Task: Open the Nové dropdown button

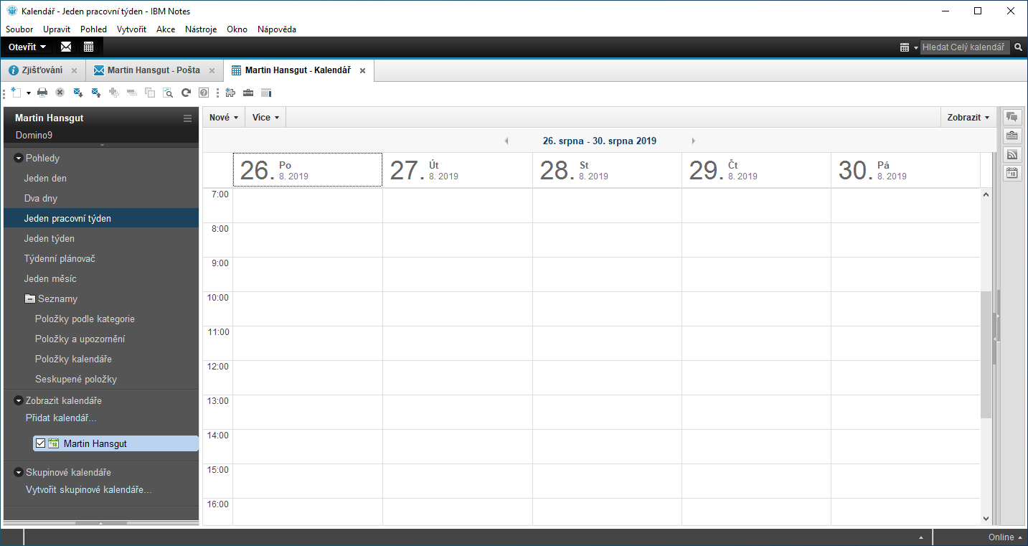Action: pyautogui.click(x=223, y=118)
